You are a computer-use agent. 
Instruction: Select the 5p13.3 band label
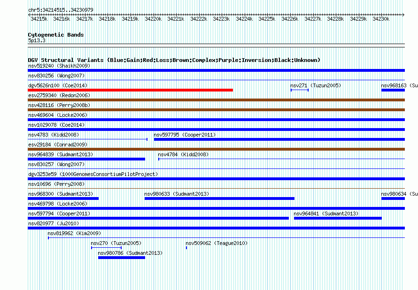pyautogui.click(x=37, y=40)
